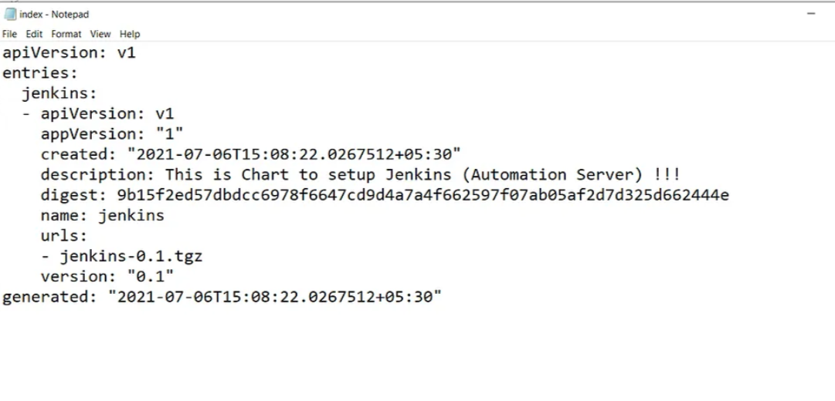Place cursor in the generated timestamp line
Image resolution: width=835 pixels, height=401 pixels.
point(222,297)
